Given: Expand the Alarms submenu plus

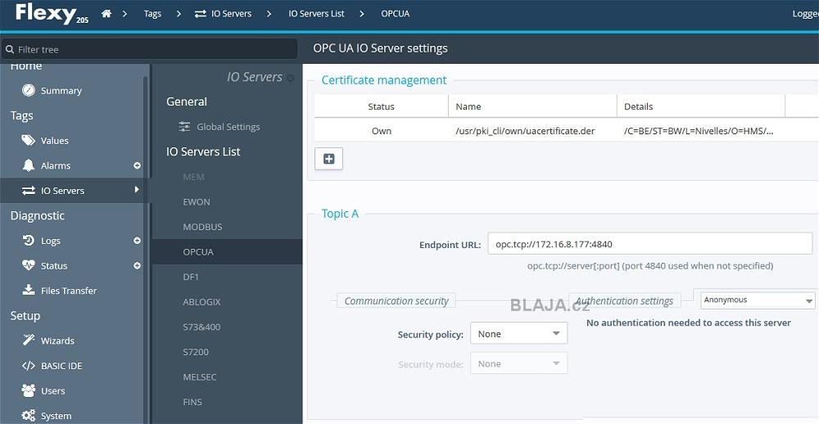Looking at the screenshot, I should tap(137, 165).
